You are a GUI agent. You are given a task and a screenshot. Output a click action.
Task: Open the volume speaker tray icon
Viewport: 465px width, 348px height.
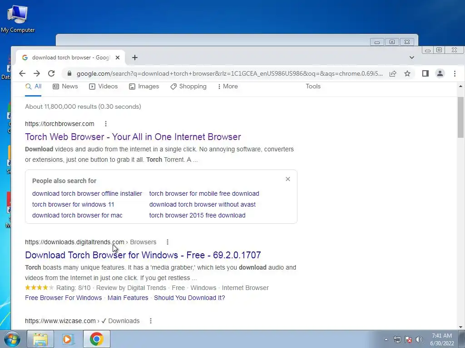pyautogui.click(x=419, y=339)
